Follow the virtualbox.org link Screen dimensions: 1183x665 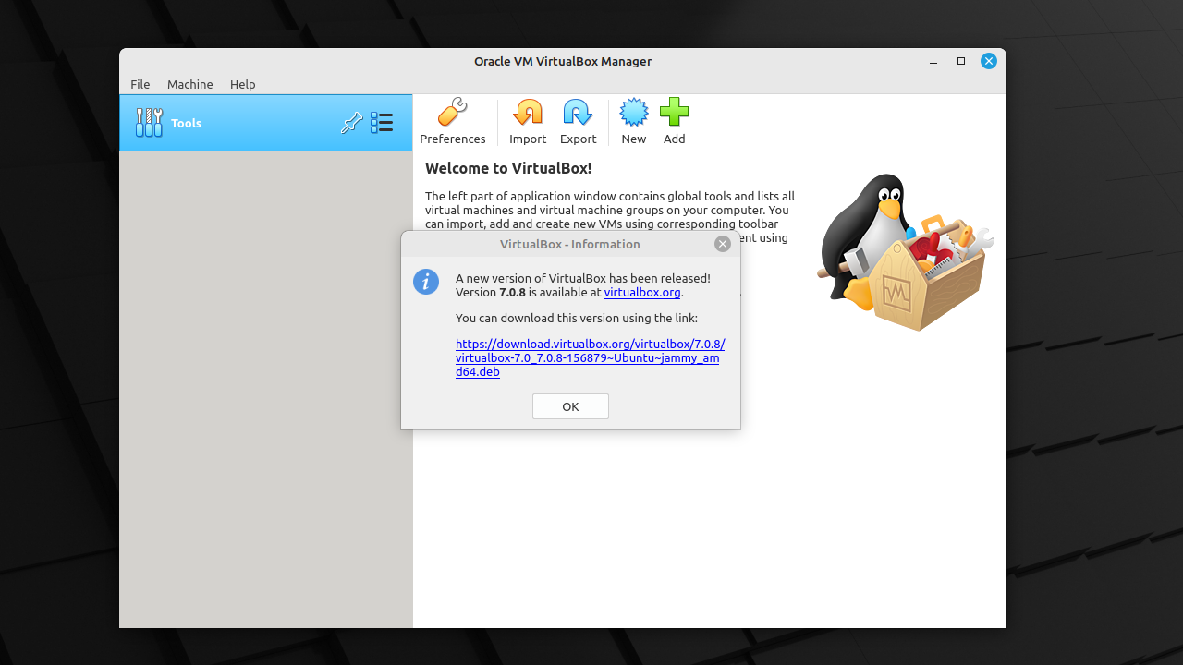tap(642, 292)
